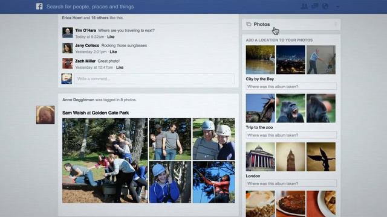Open the roaring gorilla photo
This screenshot has width=387, height=217.
point(290,108)
